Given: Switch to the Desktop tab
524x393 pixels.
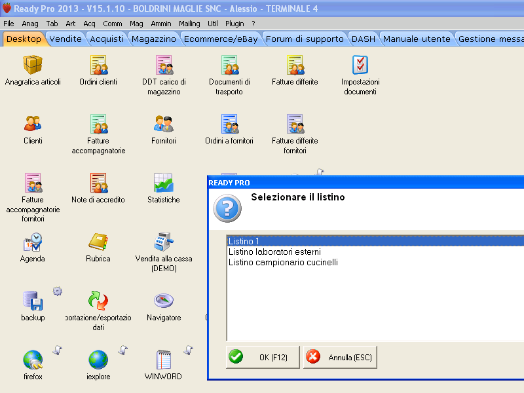Looking at the screenshot, I should (x=24, y=39).
